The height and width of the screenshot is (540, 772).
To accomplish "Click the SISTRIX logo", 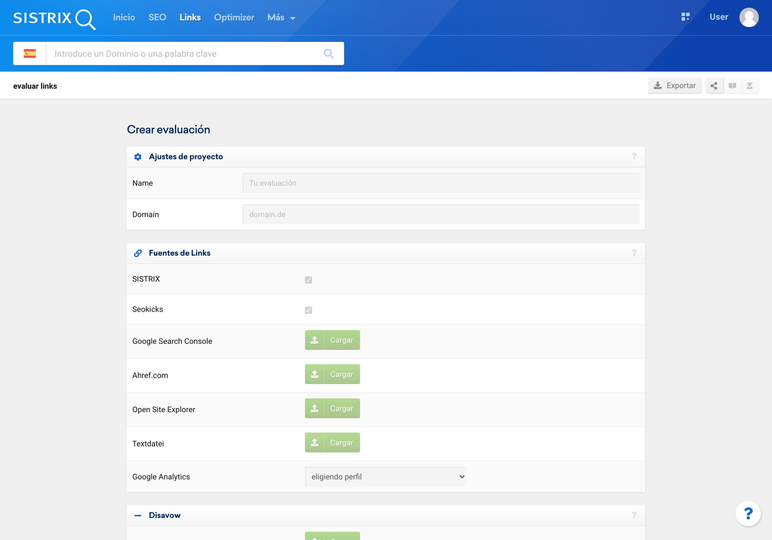I will 54,18.
